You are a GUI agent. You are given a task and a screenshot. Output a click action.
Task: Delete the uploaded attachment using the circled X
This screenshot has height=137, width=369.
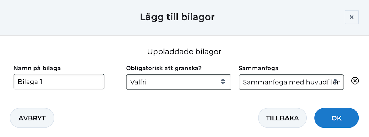point(355,81)
